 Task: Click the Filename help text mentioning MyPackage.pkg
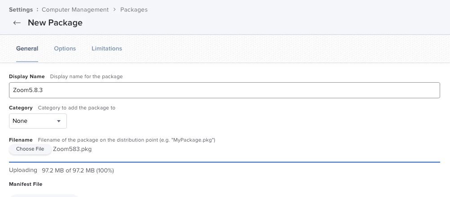pyautogui.click(x=127, y=140)
